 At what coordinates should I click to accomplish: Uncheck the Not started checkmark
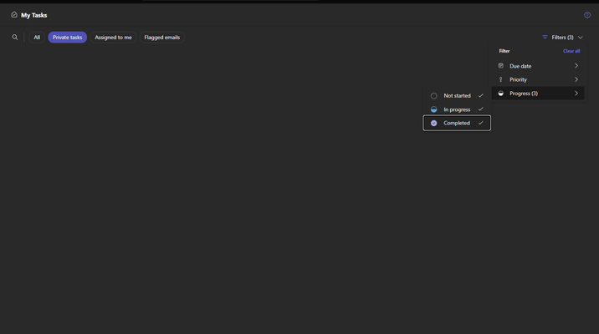coord(480,96)
